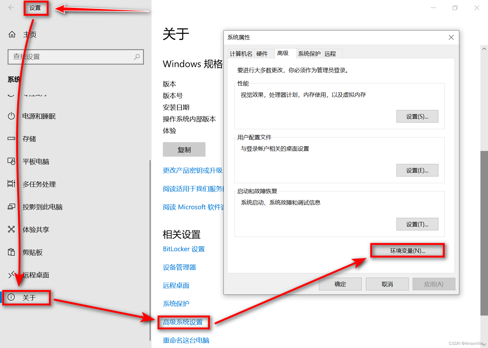The width and height of the screenshot is (488, 348).
Task: Click the 取消 button
Action: click(x=387, y=284)
